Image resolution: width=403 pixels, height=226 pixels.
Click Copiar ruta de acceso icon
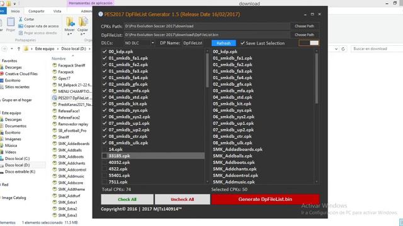tap(21, 26)
